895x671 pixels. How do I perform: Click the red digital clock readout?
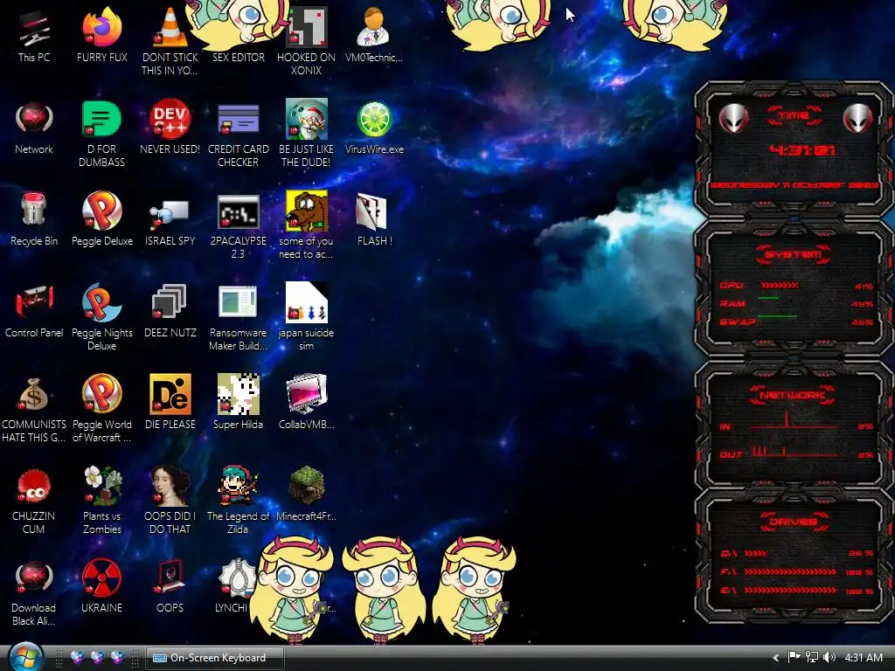[802, 150]
